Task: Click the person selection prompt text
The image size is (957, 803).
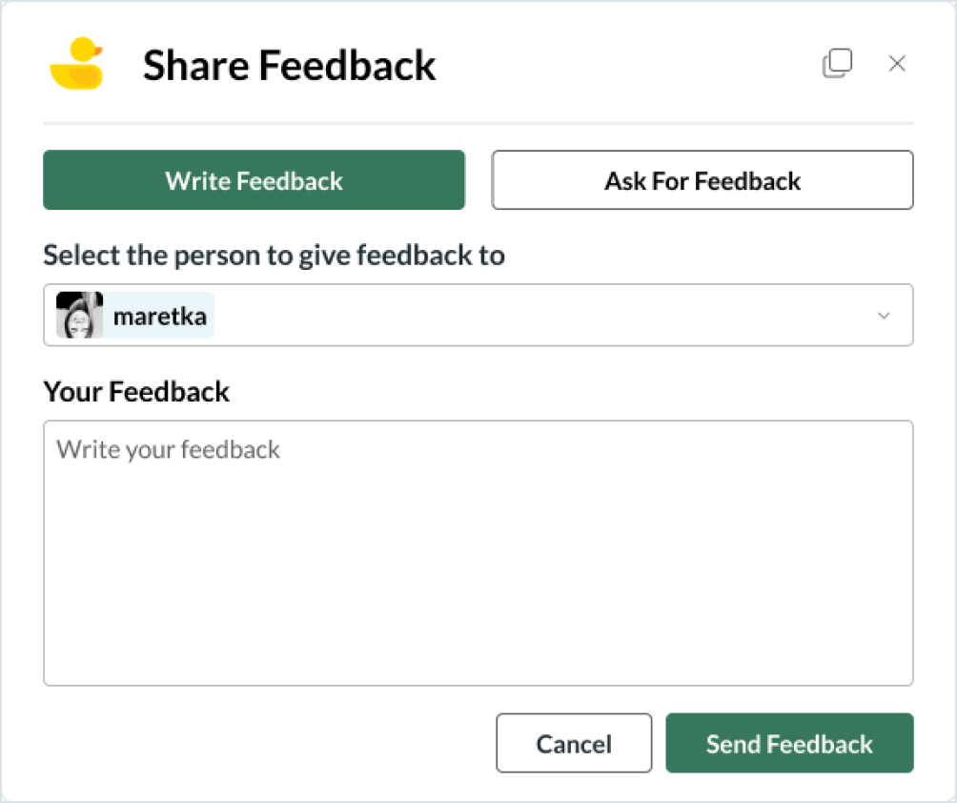Action: click(274, 255)
